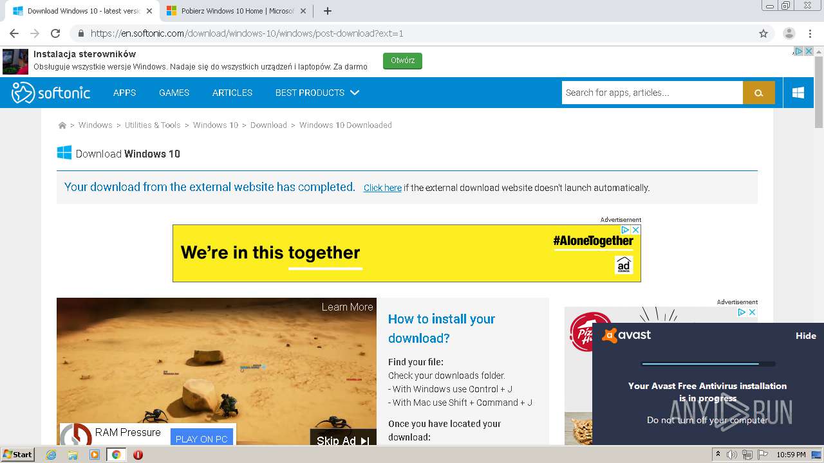Click the orange search magnifier button
The width and height of the screenshot is (824, 463).
(759, 93)
